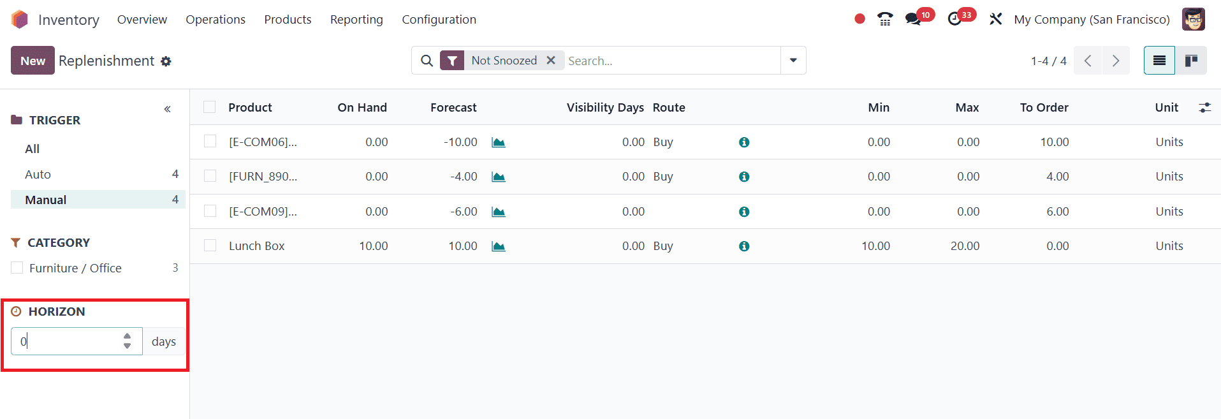Open the VoIP phone icon
The height and width of the screenshot is (419, 1221).
point(885,19)
